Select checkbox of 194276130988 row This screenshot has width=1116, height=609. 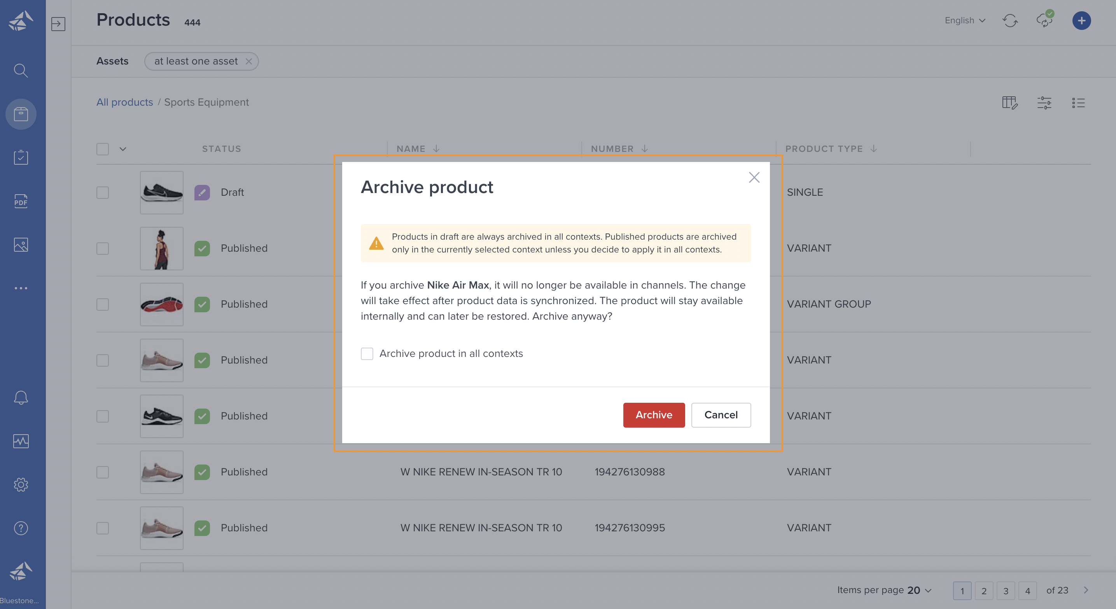click(x=103, y=472)
